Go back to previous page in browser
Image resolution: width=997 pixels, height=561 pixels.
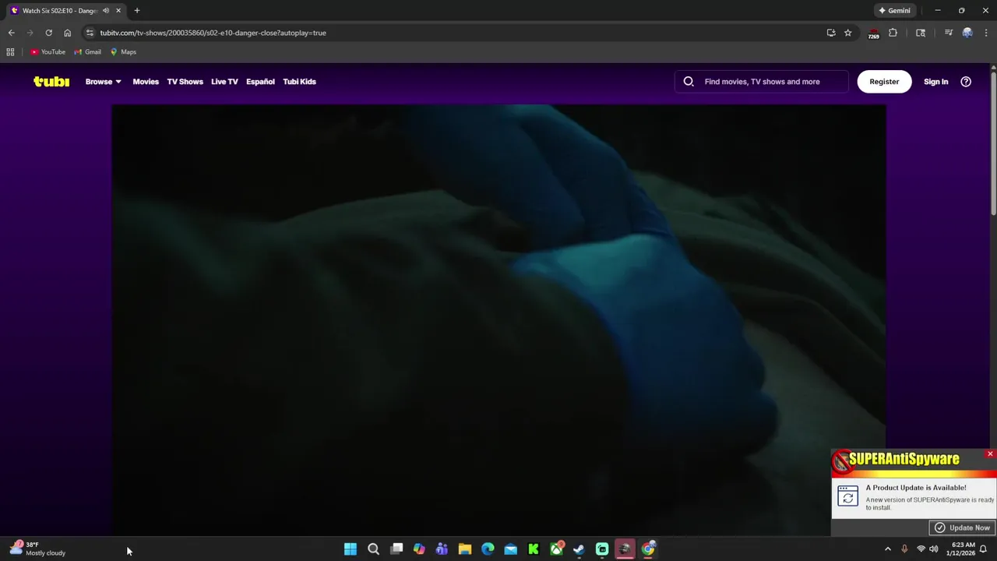12,33
